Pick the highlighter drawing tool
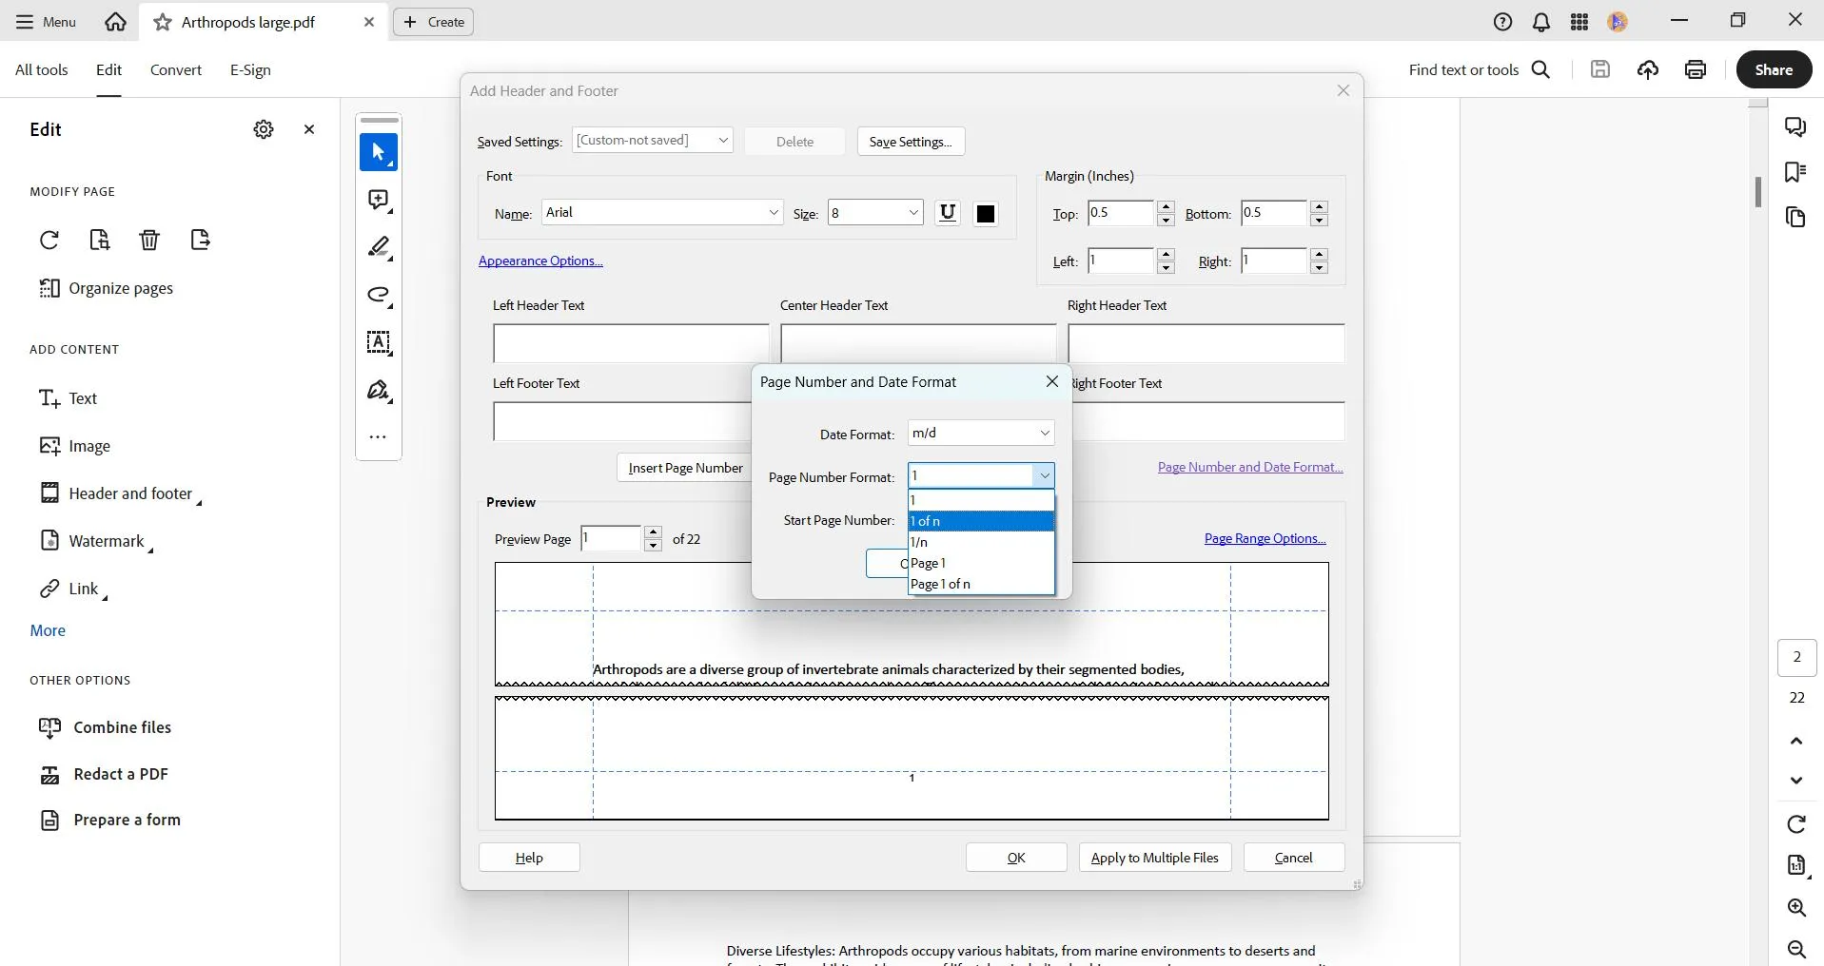 [378, 247]
